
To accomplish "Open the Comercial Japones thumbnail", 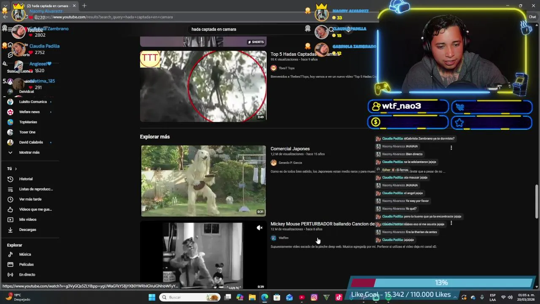I will click(203, 181).
